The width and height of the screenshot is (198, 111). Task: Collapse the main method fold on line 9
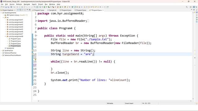pyautogui.click(x=37, y=36)
